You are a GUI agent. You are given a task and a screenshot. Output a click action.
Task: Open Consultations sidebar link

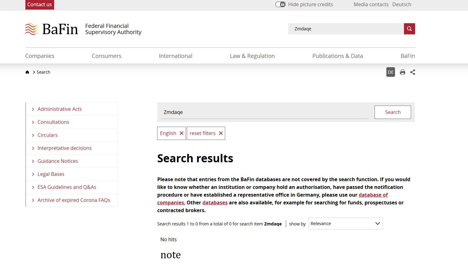(x=54, y=122)
